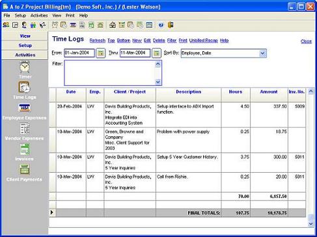The height and width of the screenshot is (237, 317).
Task: Open the Timer activity icon
Action: [x=25, y=67]
